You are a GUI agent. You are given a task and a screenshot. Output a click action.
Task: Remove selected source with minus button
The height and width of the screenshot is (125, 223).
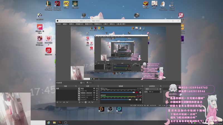pos(83,102)
